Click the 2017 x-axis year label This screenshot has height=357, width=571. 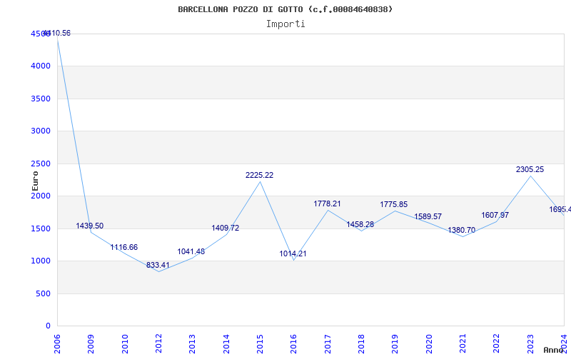[328, 343]
